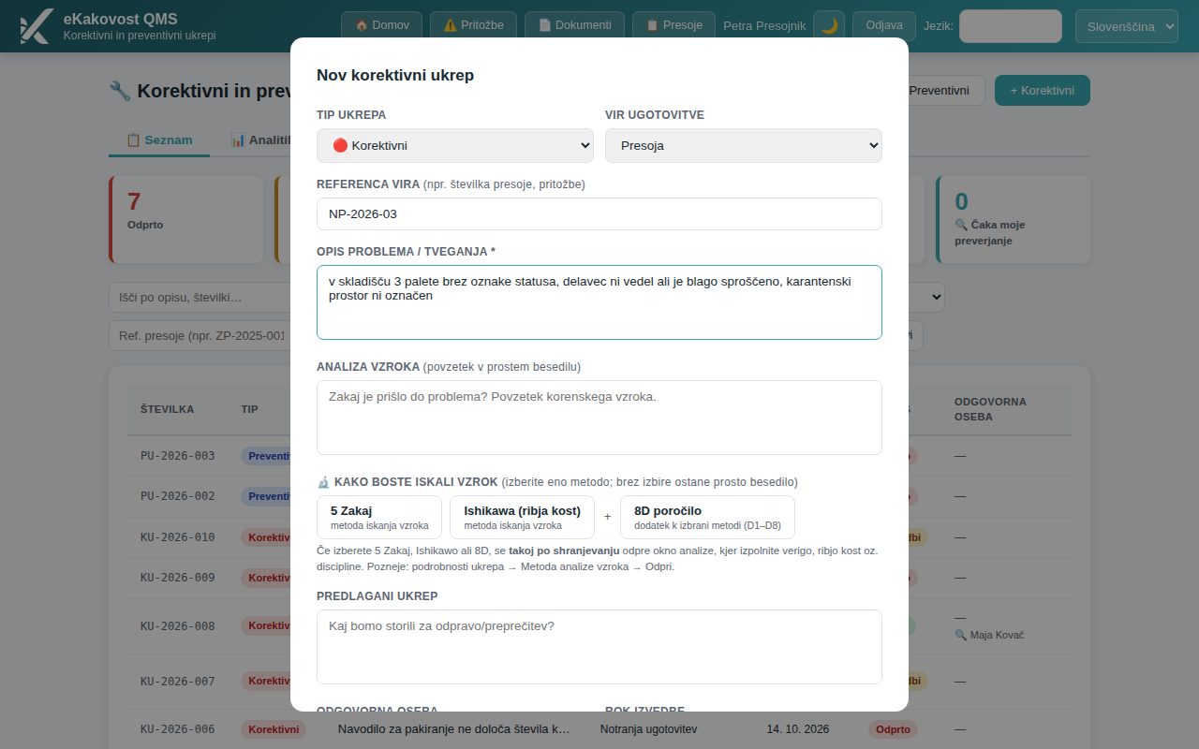Expand the Tip ukrepa dropdown
Viewport: 1199px width, 749px height.
455,145
